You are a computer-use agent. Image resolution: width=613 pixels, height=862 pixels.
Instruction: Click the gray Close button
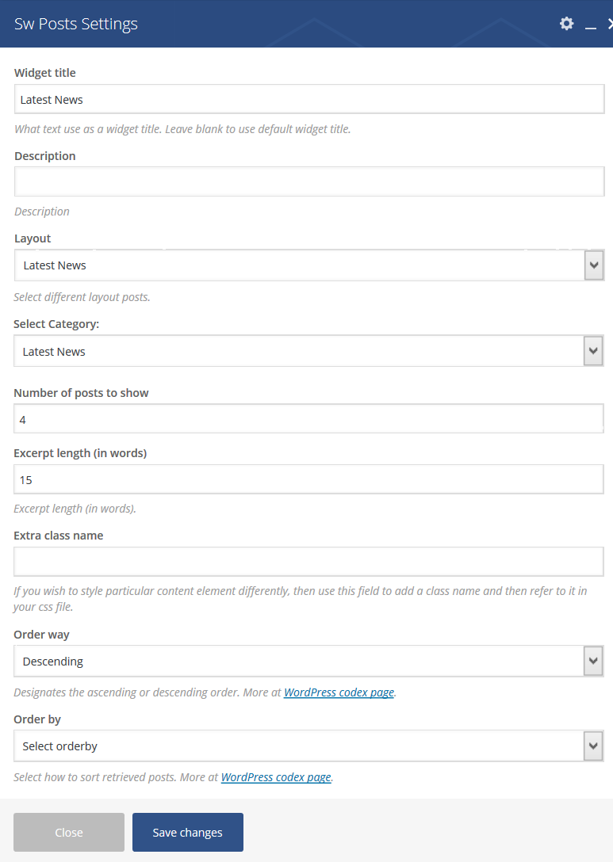tap(69, 832)
